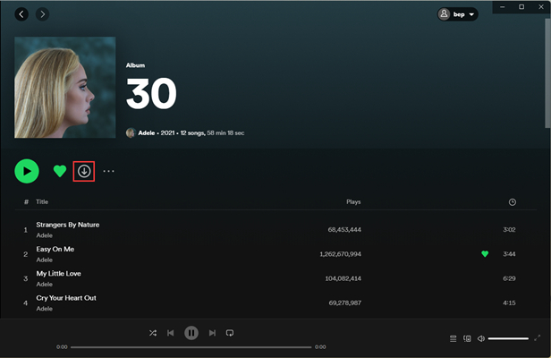Open Adele link under My Little Love
551x358 pixels.
pyautogui.click(x=45, y=284)
